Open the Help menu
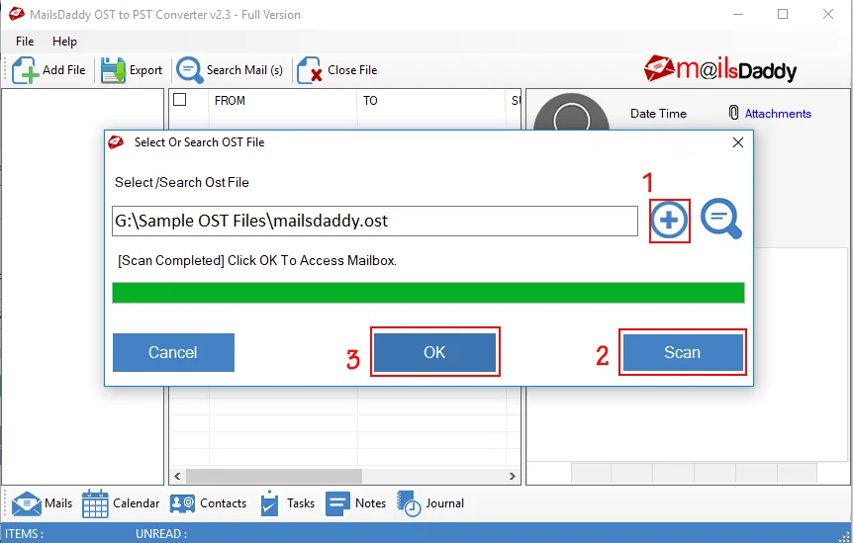 [x=64, y=42]
